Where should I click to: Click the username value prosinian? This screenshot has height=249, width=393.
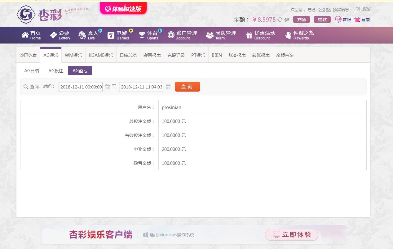(171, 107)
